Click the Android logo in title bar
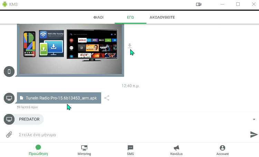Viewport: 259px width, 157px height. point(5,4)
